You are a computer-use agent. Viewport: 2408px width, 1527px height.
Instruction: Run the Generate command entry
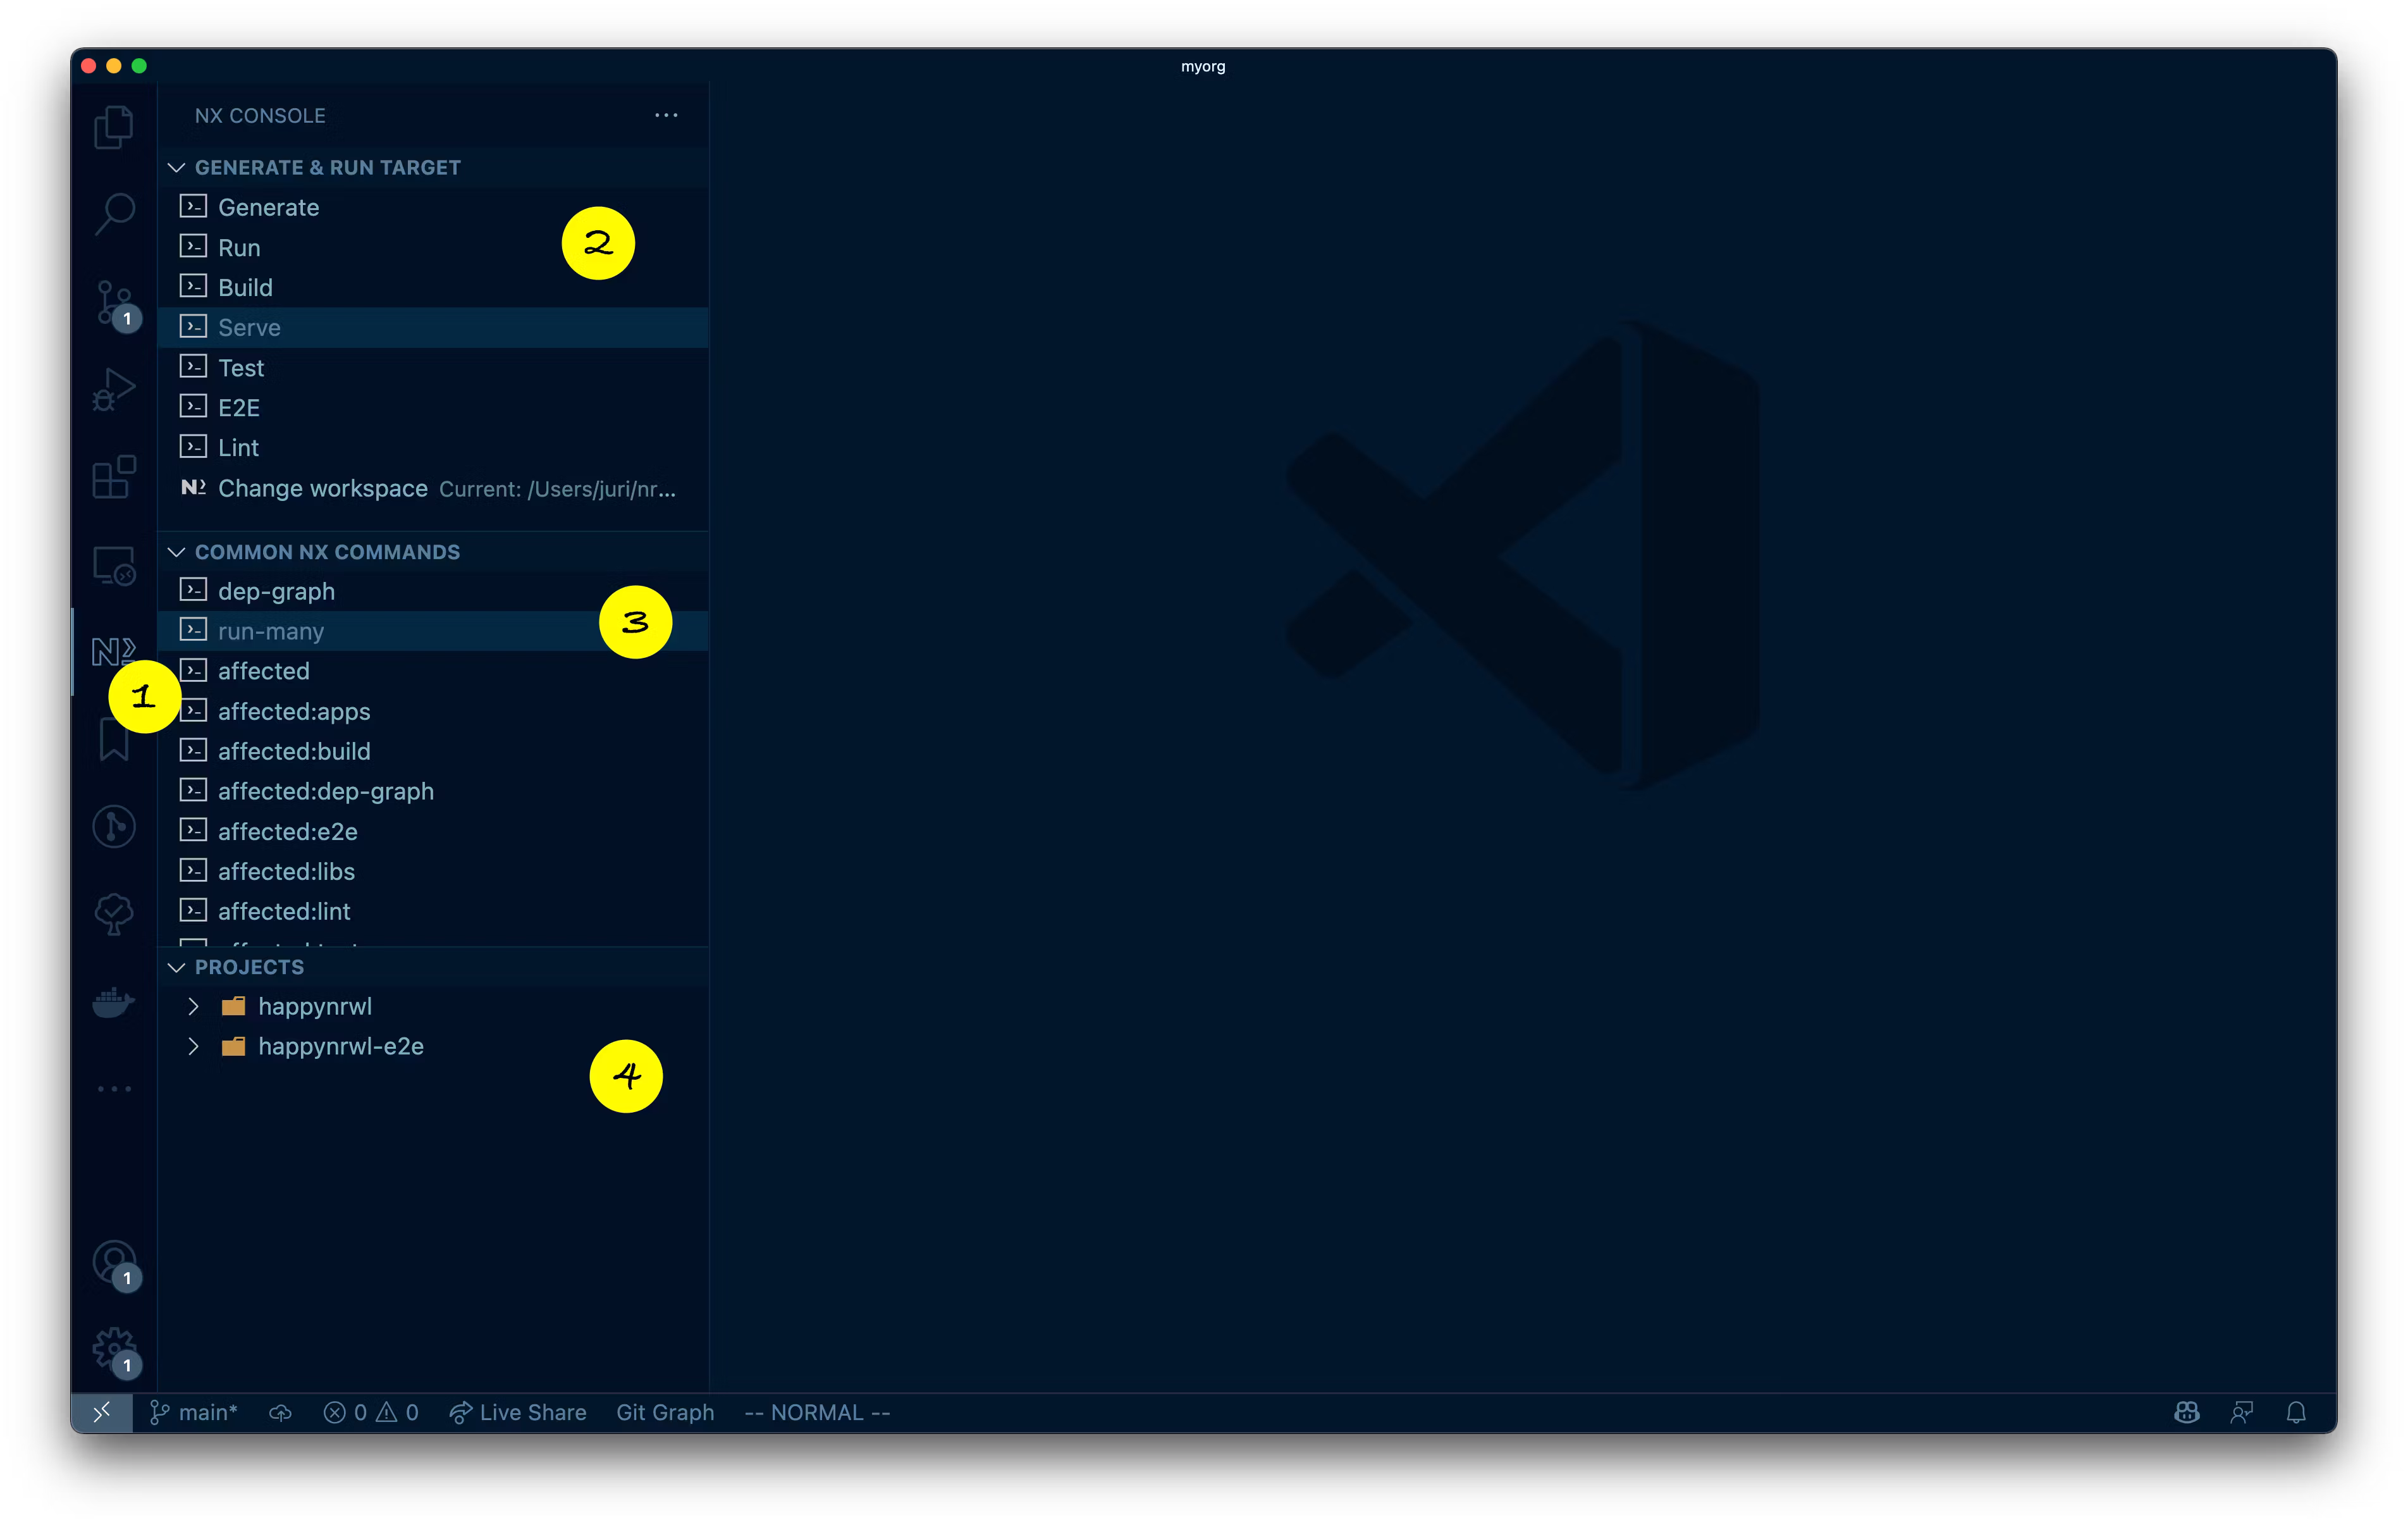[x=268, y=207]
